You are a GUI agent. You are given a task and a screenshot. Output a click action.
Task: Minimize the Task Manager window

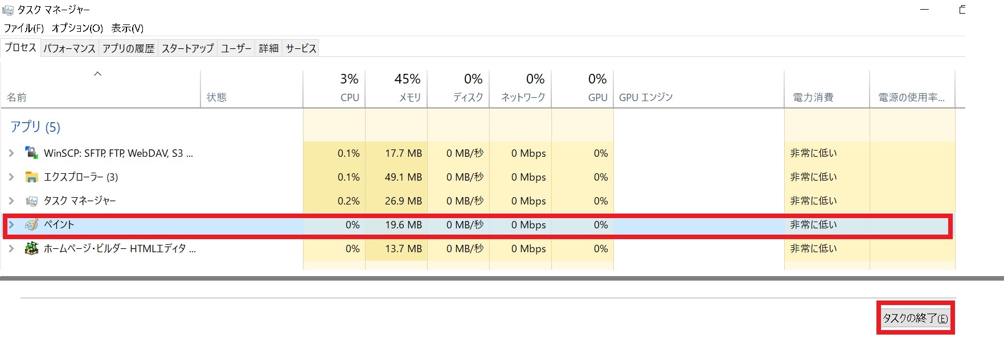pos(924,10)
